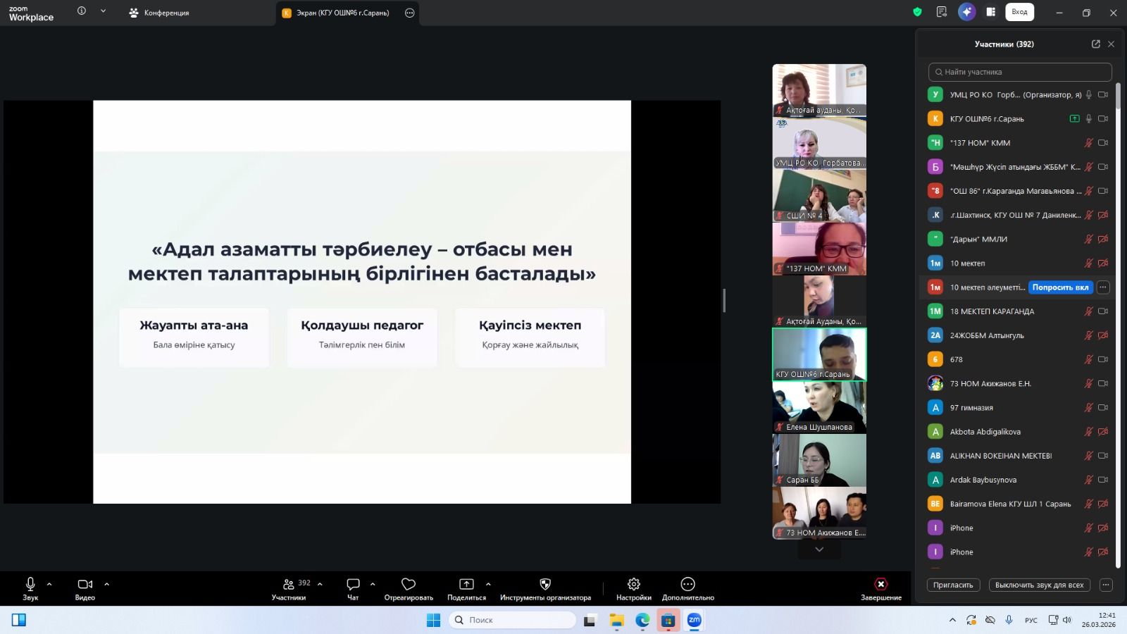The width and height of the screenshot is (1127, 634).
Task: Show more video thumbnails chevron
Action: 819,549
